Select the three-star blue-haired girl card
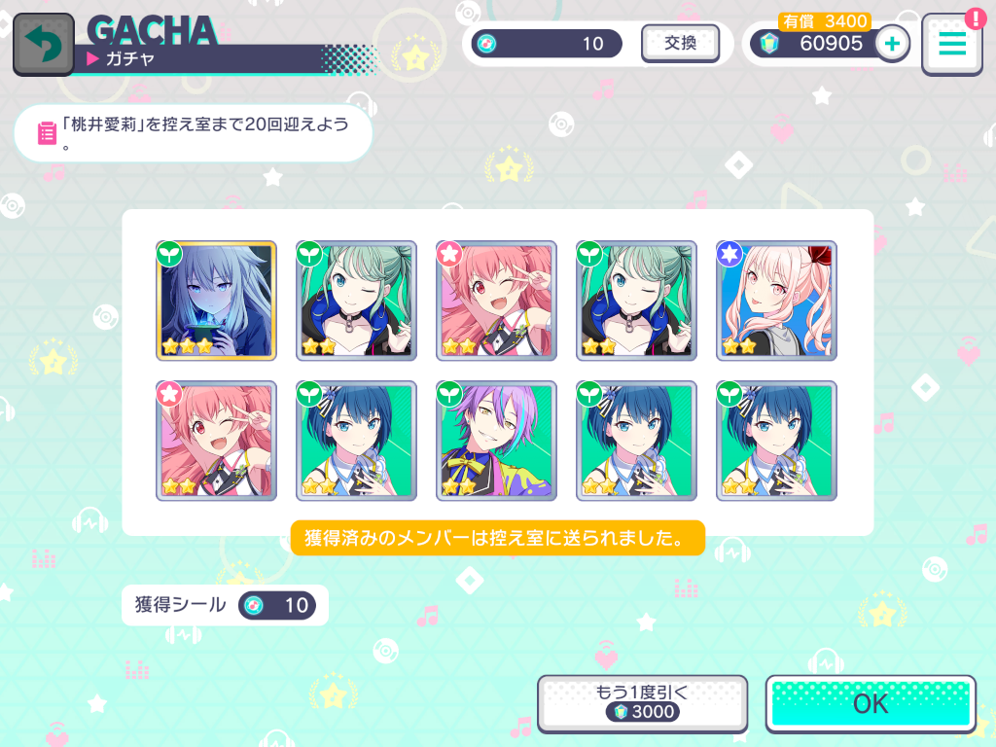Screen dimensions: 996x747 217,301
